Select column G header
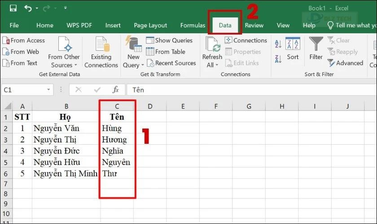The width and height of the screenshot is (377, 224). 249,106
